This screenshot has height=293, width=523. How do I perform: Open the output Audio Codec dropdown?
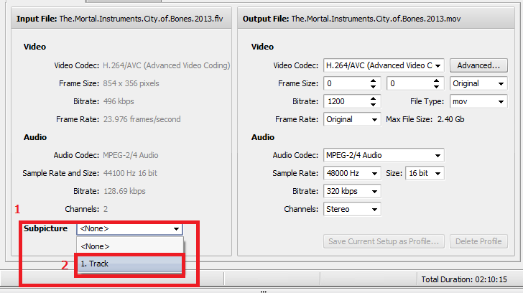point(384,155)
